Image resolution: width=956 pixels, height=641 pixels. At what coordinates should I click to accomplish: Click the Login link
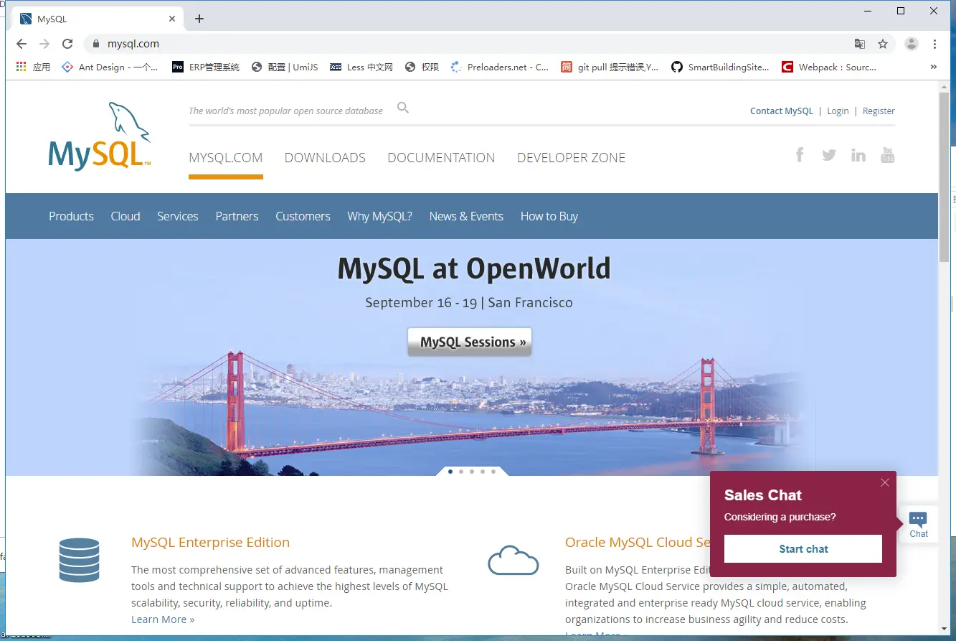838,111
